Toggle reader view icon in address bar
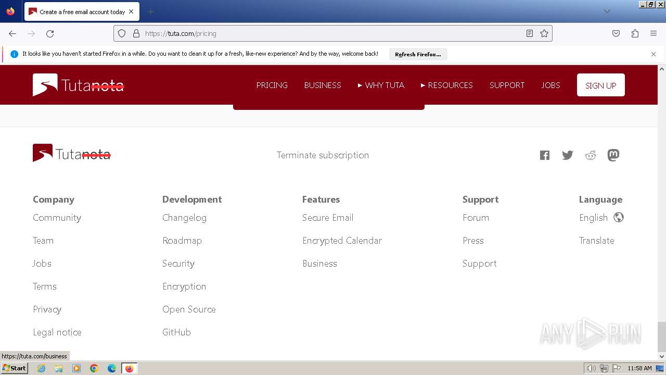This screenshot has width=666, height=375. coord(530,33)
